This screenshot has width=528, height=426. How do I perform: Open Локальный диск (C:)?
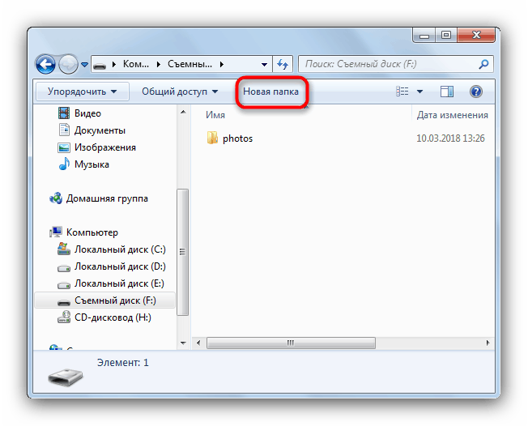(120, 249)
